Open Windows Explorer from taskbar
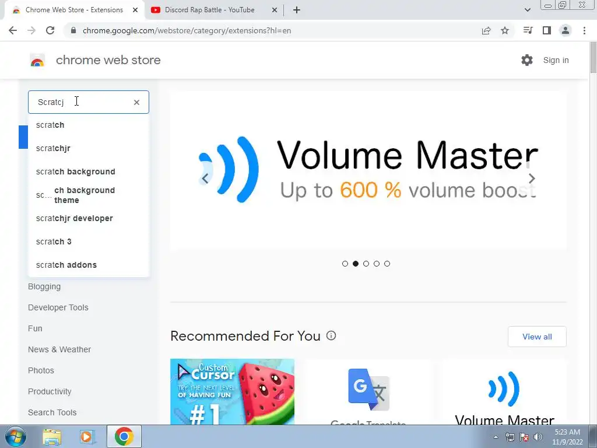 coord(52,437)
